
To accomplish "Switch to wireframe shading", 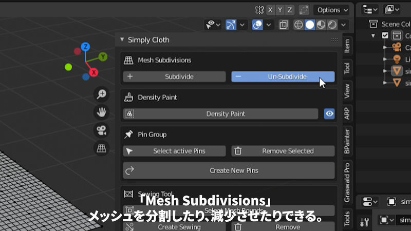I will pyautogui.click(x=298, y=25).
